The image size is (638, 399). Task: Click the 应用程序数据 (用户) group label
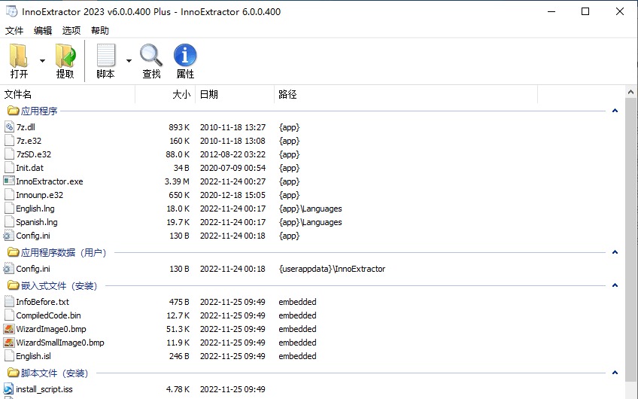(63, 253)
